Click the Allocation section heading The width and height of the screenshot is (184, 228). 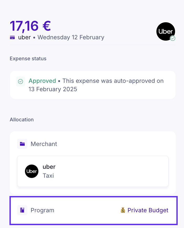pyautogui.click(x=22, y=120)
